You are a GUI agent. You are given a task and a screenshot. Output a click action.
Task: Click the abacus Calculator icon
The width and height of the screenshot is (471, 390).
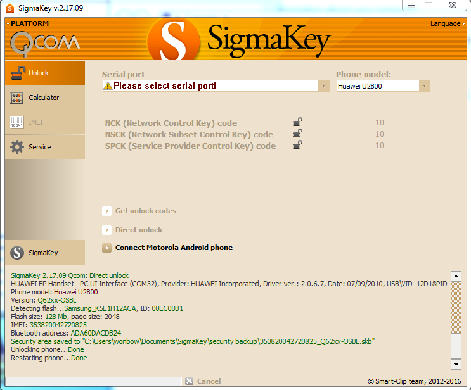(x=17, y=97)
